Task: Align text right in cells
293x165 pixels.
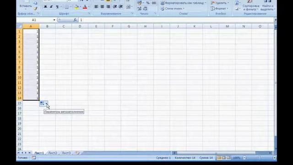Action: pos(108,7)
